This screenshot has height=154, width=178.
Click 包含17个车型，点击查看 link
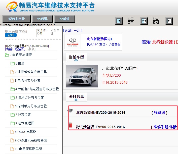pyautogui.click(x=103, y=44)
